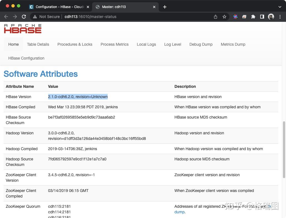Open the Log Level page

pos(173,44)
